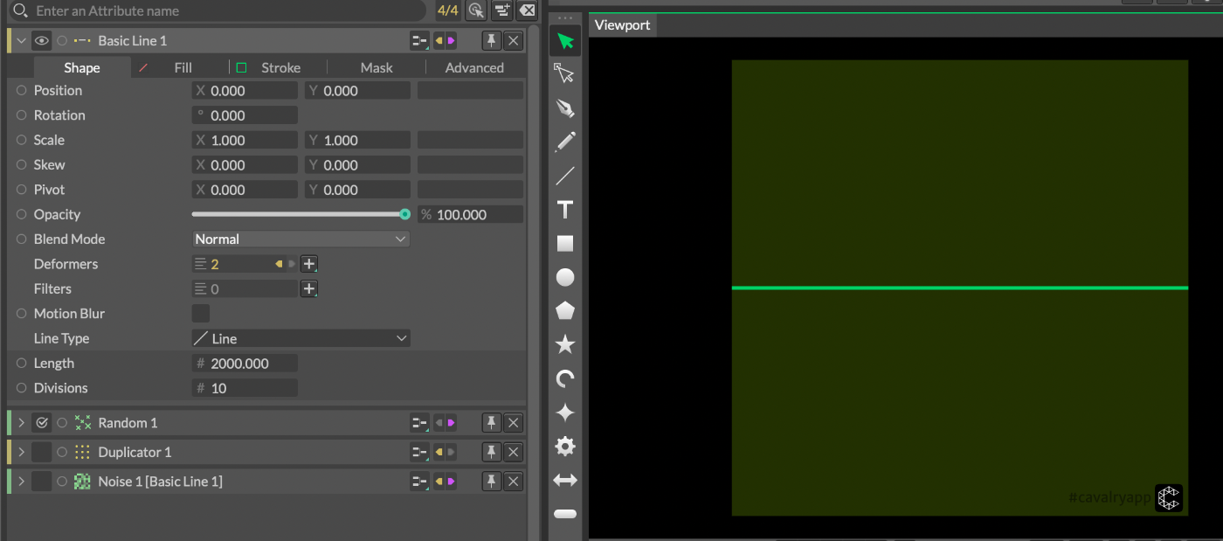
Task: Expand the Duplicator 1 section
Action: pyautogui.click(x=21, y=452)
